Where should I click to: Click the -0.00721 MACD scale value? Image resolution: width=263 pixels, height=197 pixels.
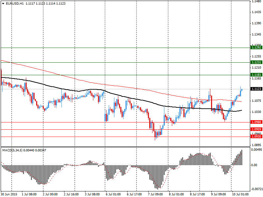(257, 189)
